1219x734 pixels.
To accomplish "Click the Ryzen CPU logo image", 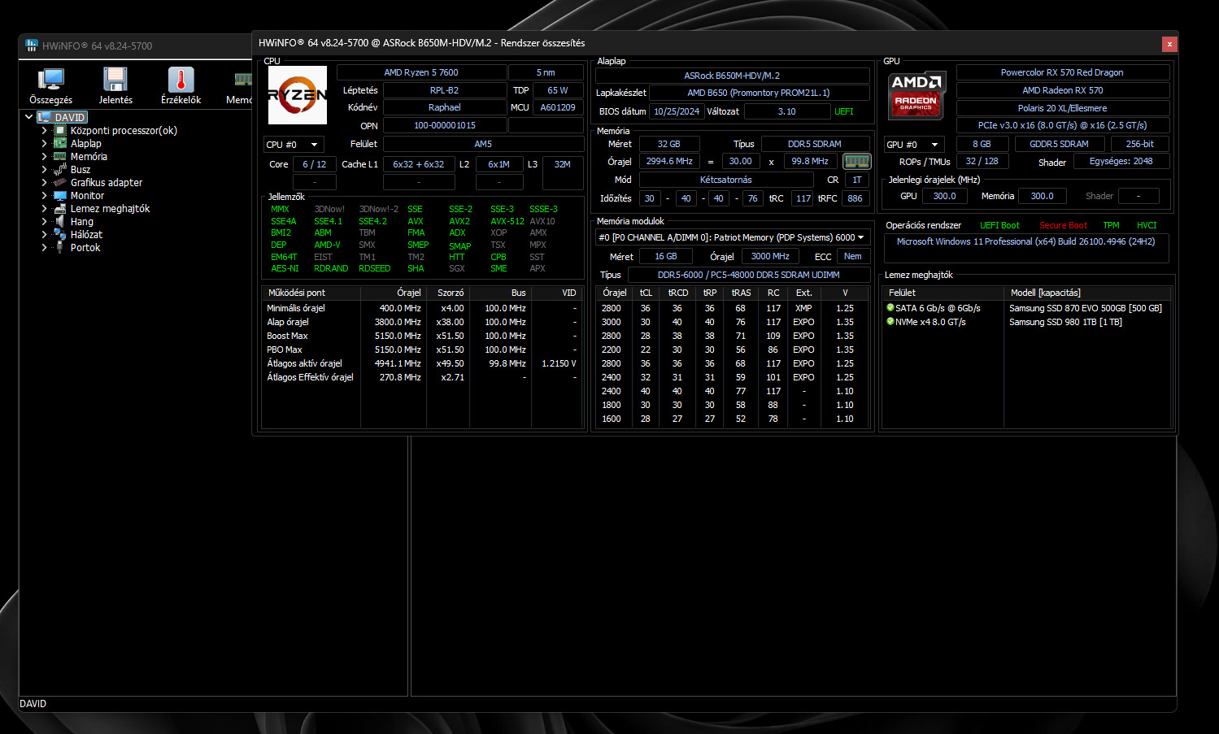I will 298,95.
